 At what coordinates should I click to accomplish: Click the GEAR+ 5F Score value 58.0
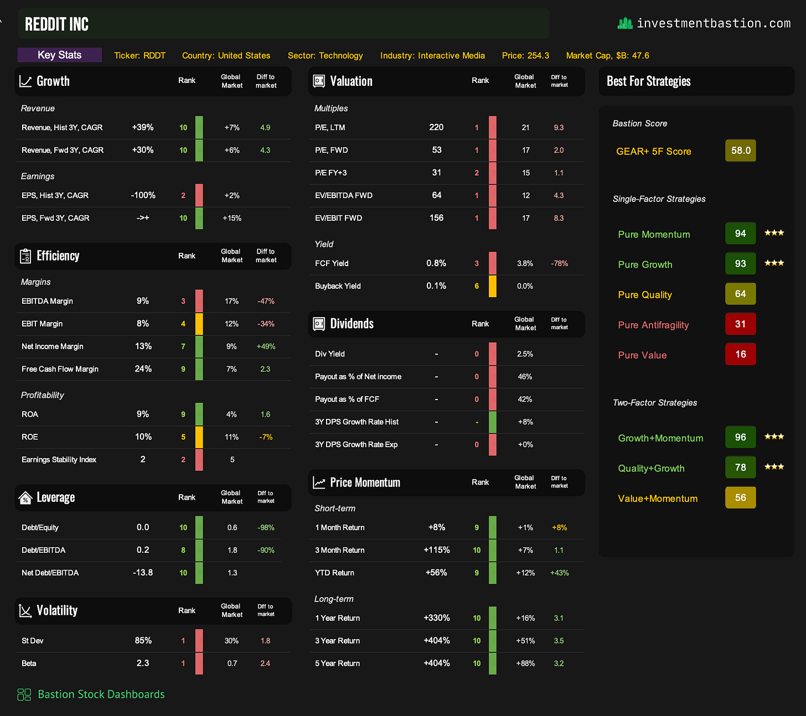tap(741, 151)
